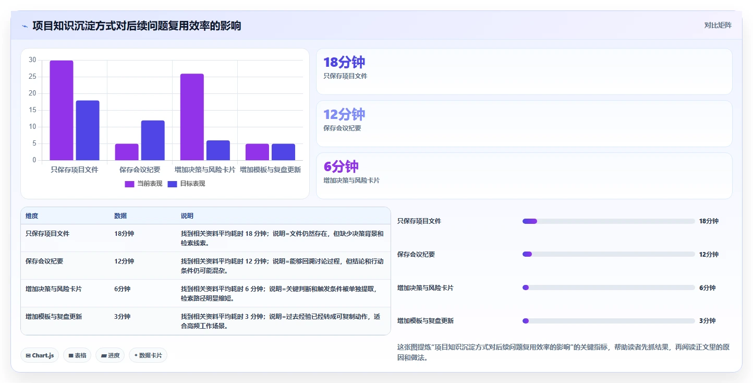Click the 目标表现 bar for 只保存项目文件
Viewport: 753px width, 383px height.
(88, 130)
